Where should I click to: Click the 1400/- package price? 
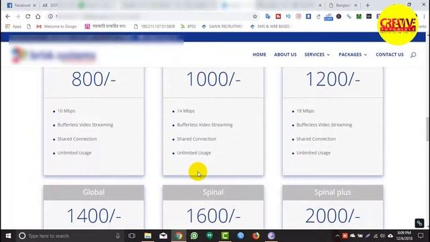(94, 216)
